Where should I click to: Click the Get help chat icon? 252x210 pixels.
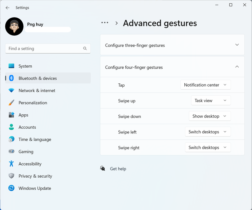103,168
